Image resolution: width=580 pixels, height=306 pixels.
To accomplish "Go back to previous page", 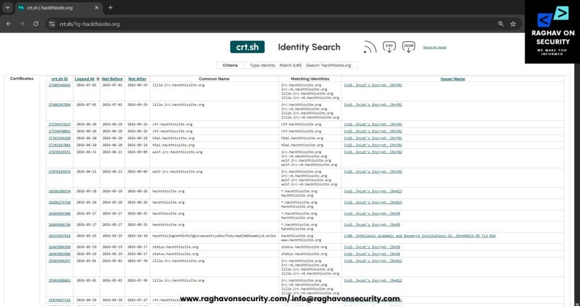I will coord(9,24).
